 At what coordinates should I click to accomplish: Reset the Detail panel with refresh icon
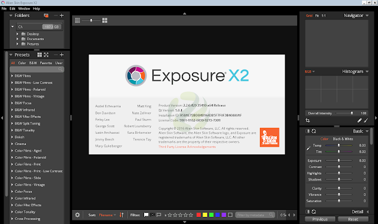314,212
